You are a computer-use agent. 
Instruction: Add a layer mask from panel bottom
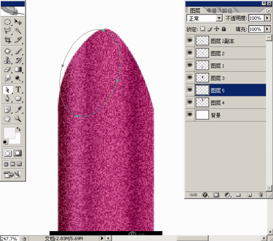(x=216, y=195)
